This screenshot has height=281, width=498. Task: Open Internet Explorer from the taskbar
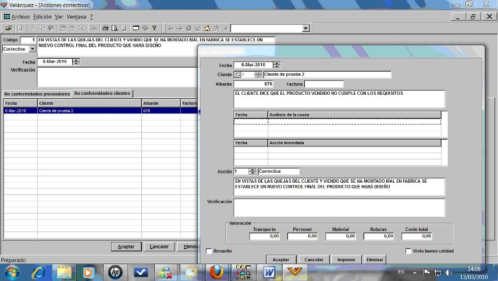pyautogui.click(x=39, y=272)
